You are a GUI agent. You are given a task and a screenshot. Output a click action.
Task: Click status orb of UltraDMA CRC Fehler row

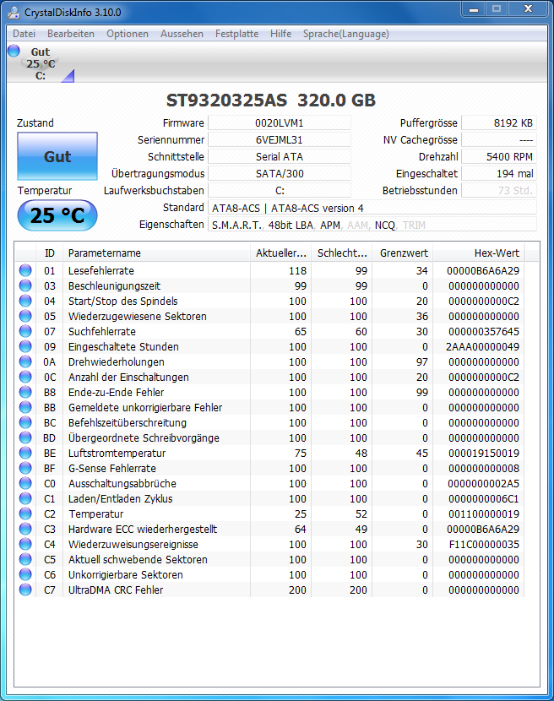pyautogui.click(x=25, y=590)
